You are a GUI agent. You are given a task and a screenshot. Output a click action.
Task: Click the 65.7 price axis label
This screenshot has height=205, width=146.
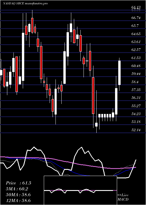pos(135,26)
